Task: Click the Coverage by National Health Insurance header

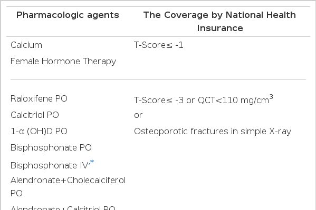Action: tap(219, 22)
